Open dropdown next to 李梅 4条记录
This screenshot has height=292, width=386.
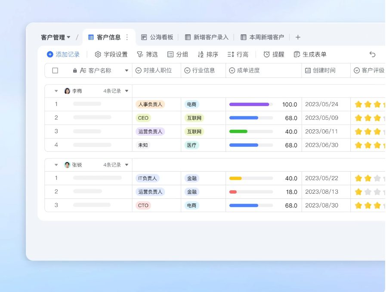pyautogui.click(x=127, y=91)
